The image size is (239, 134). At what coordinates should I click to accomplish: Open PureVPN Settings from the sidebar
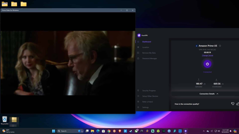[x=145, y=107]
